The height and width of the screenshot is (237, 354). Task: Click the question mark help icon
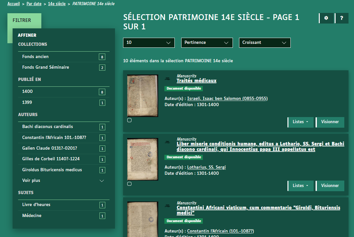click(342, 18)
